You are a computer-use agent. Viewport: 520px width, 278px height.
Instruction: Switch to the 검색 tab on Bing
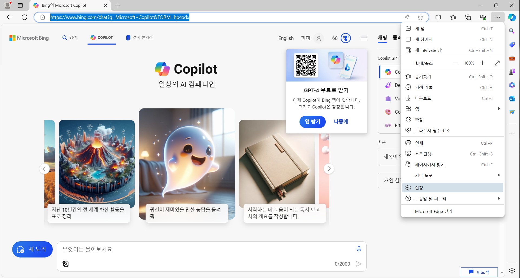click(x=70, y=38)
